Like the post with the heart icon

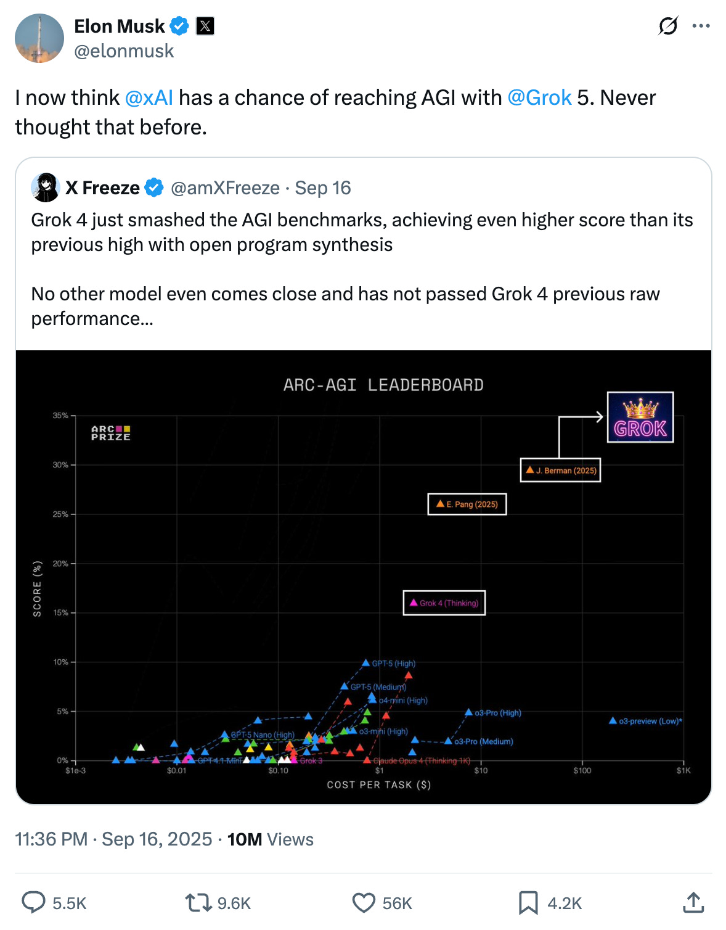(x=364, y=902)
